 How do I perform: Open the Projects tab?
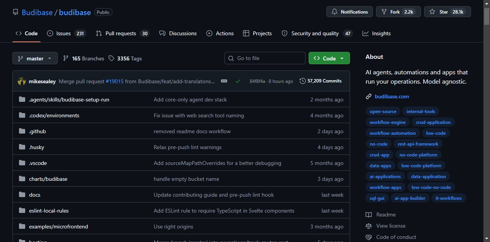coord(257,33)
